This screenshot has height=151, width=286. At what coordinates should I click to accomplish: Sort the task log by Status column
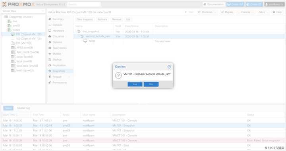[x=265, y=115]
